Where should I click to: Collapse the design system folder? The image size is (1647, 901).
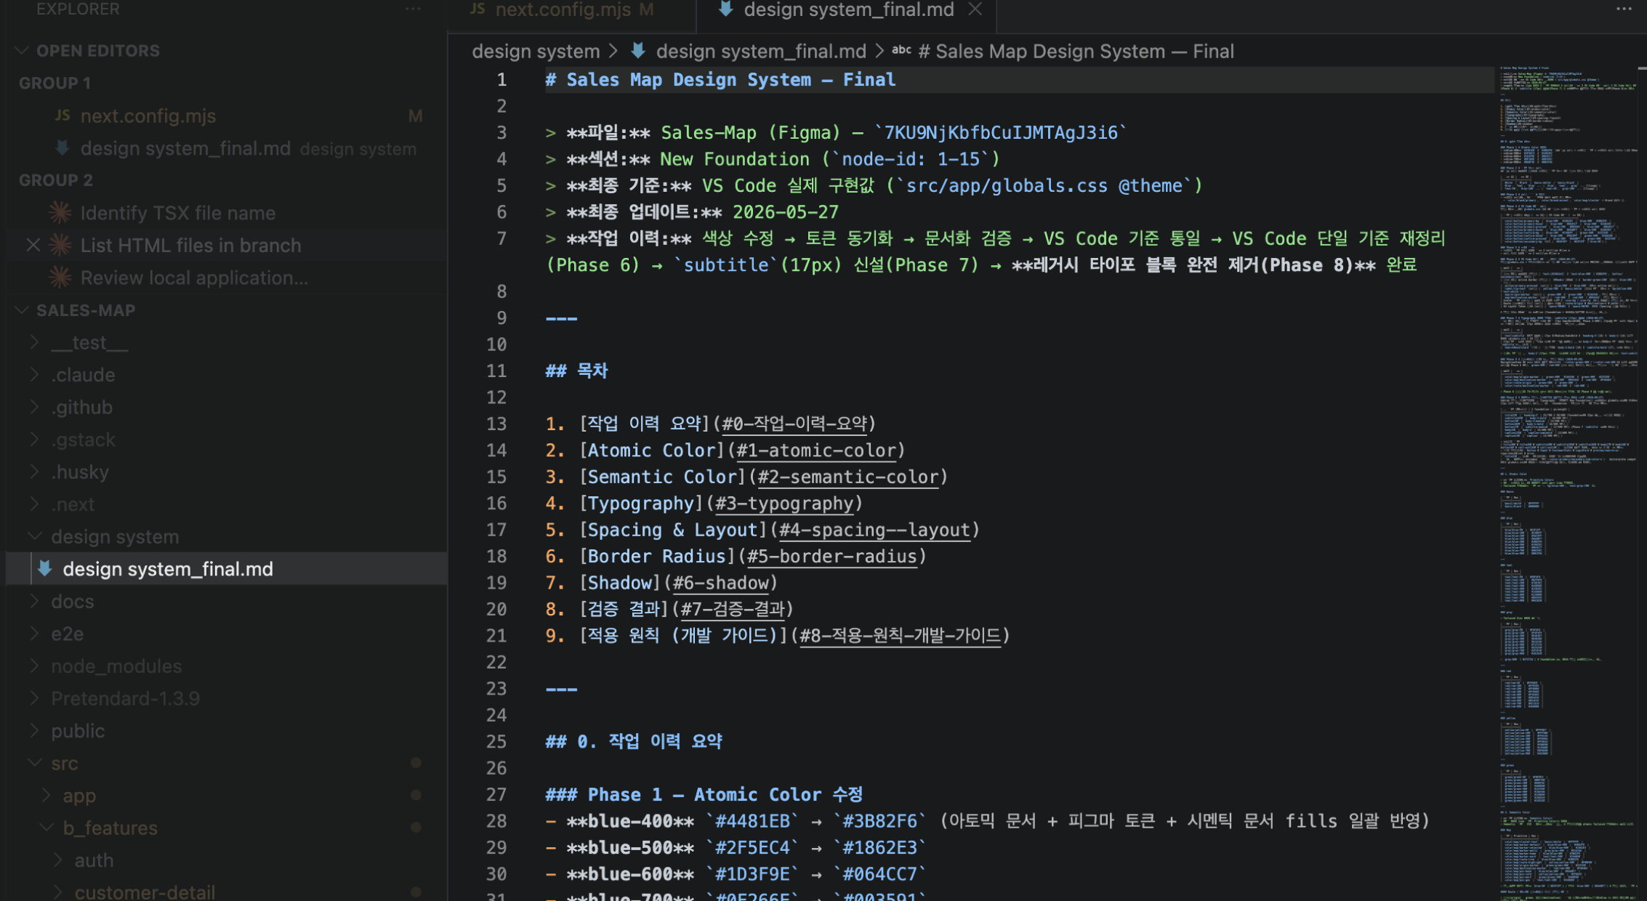[34, 536]
